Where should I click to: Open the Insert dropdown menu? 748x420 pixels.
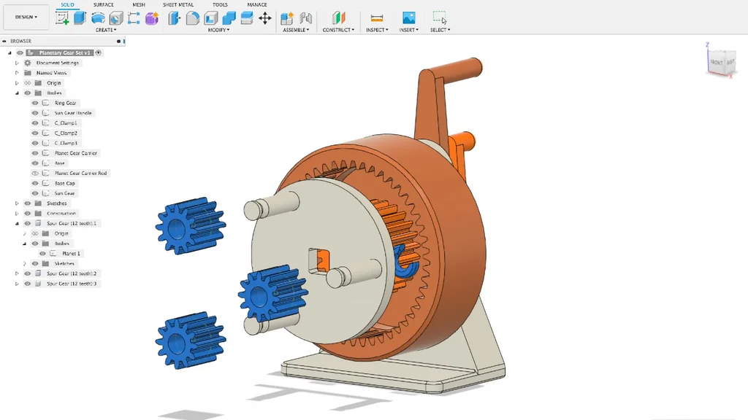409,30
